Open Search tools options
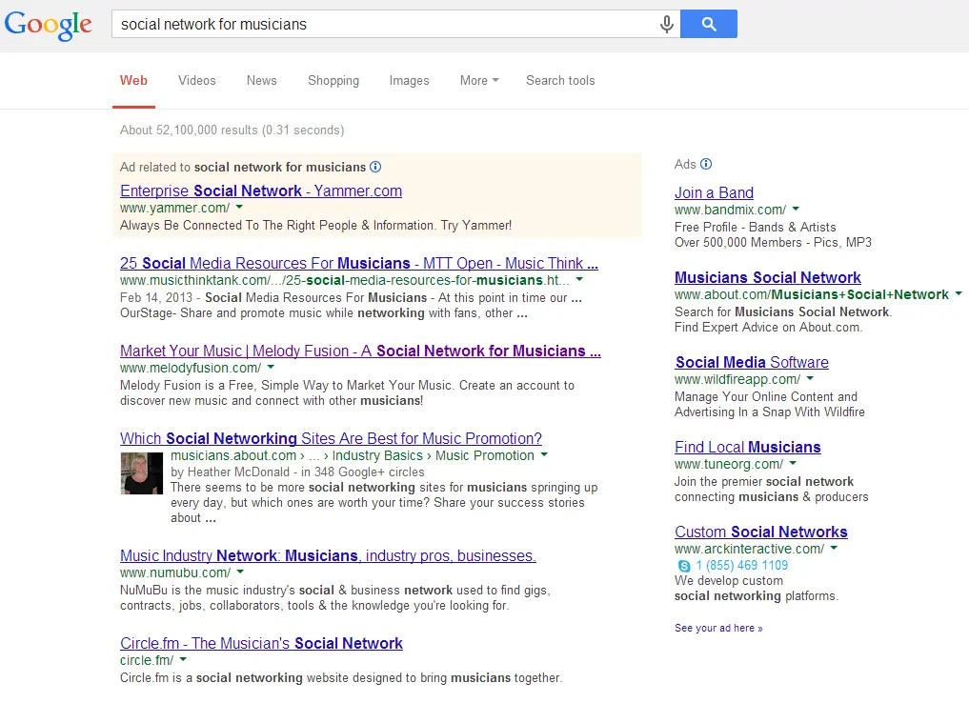This screenshot has height=703, width=969. click(x=560, y=81)
